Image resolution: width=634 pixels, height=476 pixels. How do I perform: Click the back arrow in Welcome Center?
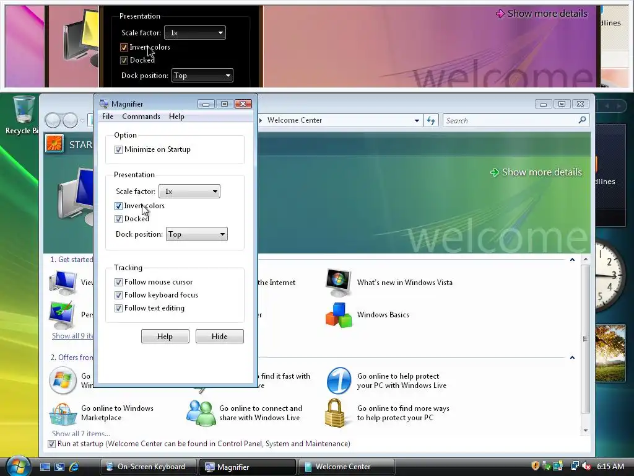53,120
